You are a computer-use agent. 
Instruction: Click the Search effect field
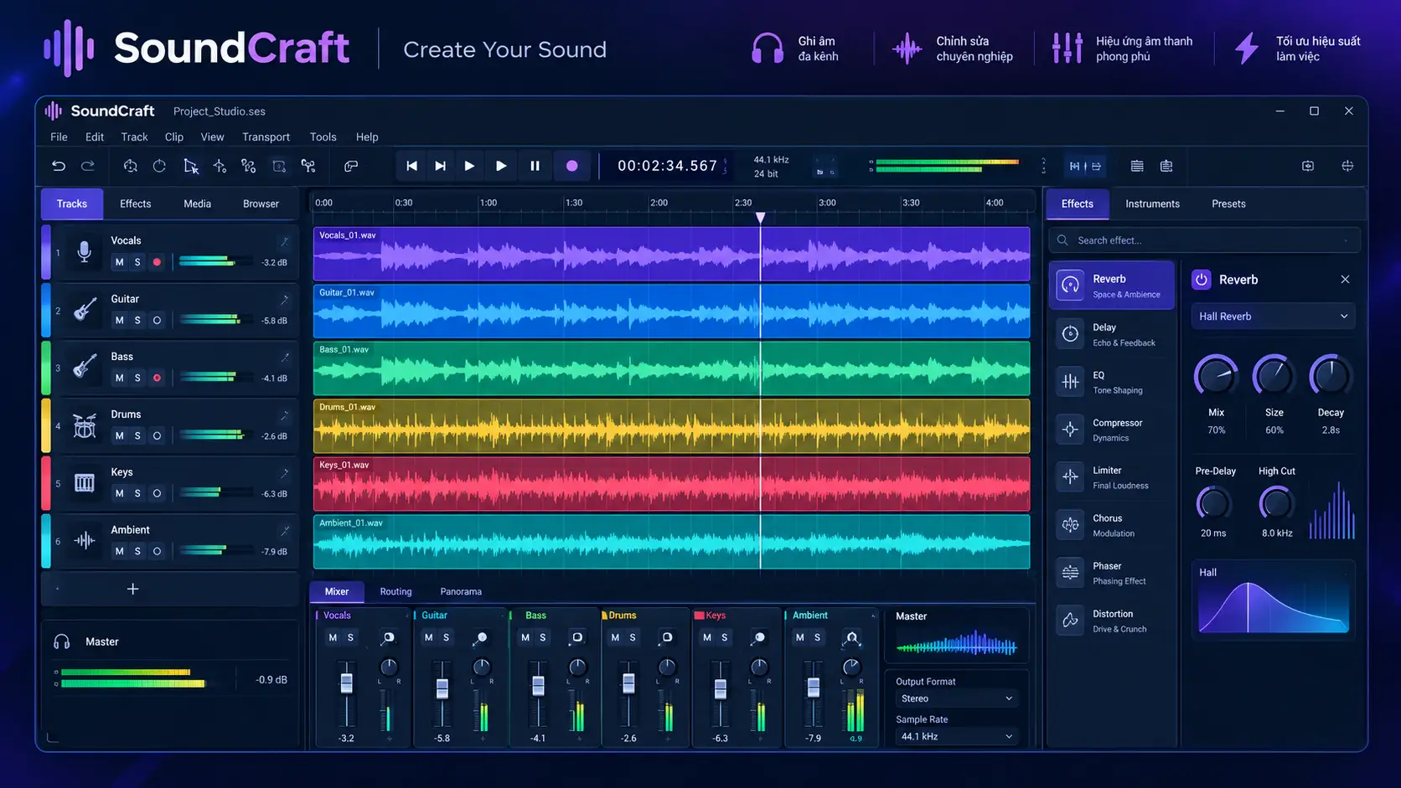[x=1204, y=240]
